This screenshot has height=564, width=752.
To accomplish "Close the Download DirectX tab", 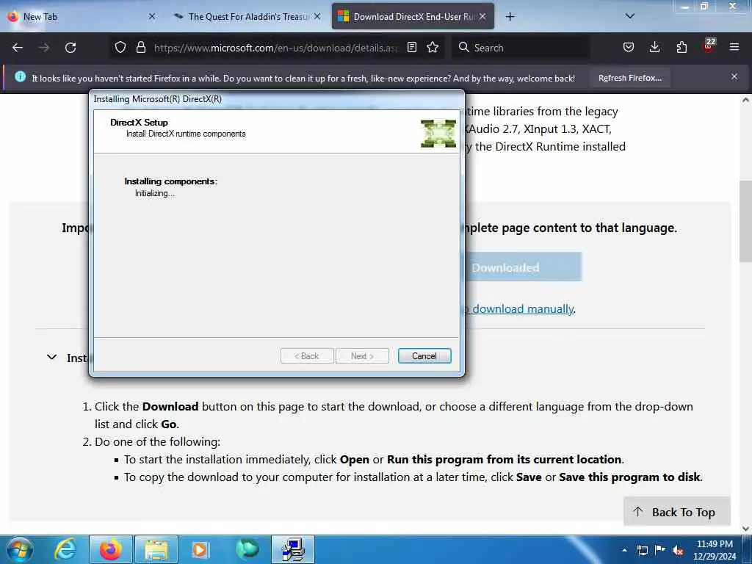I will 482,16.
